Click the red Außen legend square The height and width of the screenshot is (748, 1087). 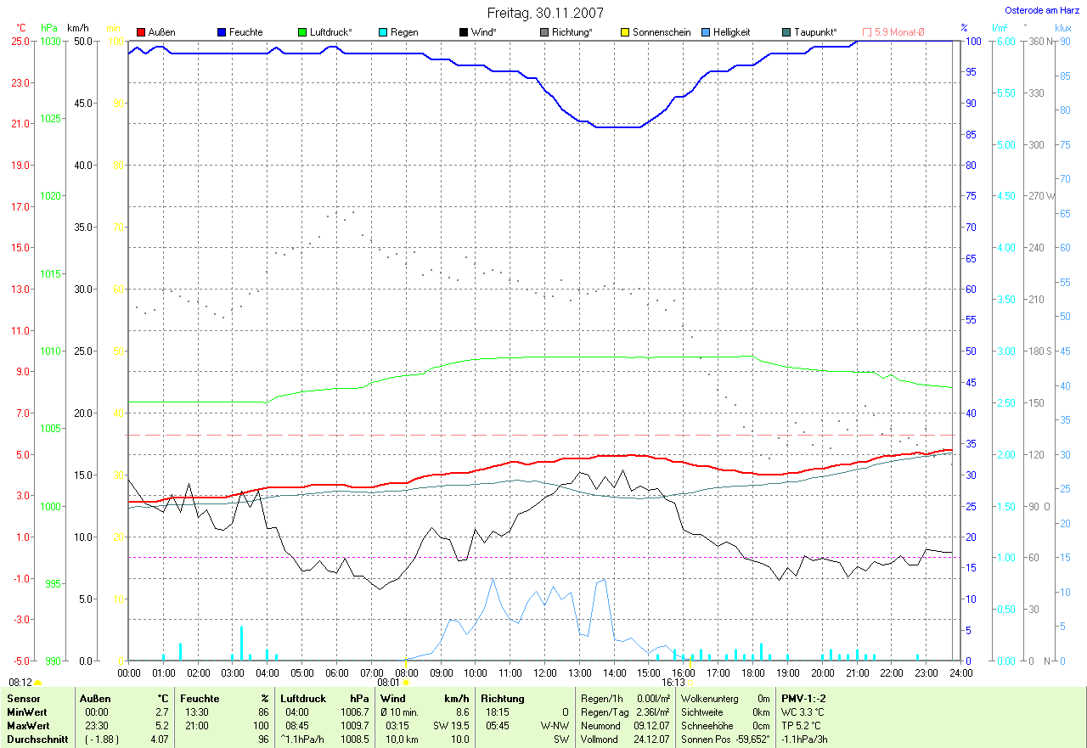pos(141,32)
